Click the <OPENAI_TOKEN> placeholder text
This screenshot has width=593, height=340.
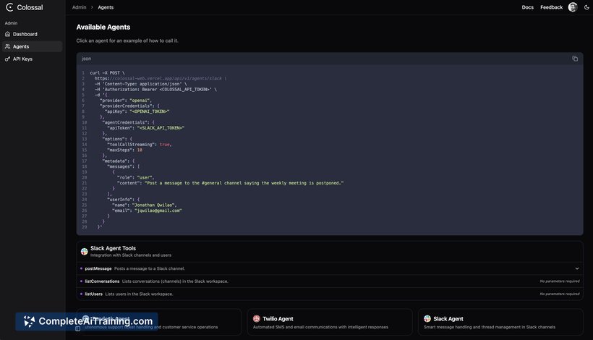tap(150, 111)
